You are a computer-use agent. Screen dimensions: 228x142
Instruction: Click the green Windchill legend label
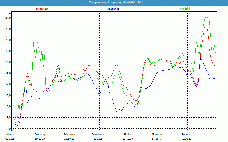tap(185, 9)
